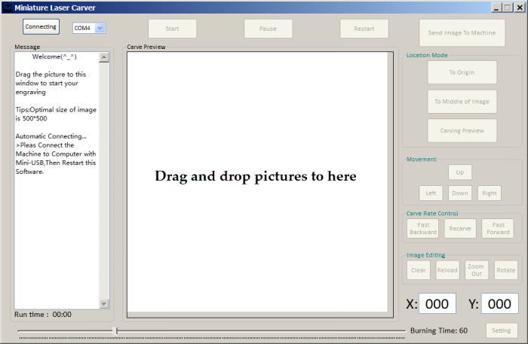This screenshot has width=528, height=344.
Task: Move the laser Left
Action: pyautogui.click(x=431, y=193)
